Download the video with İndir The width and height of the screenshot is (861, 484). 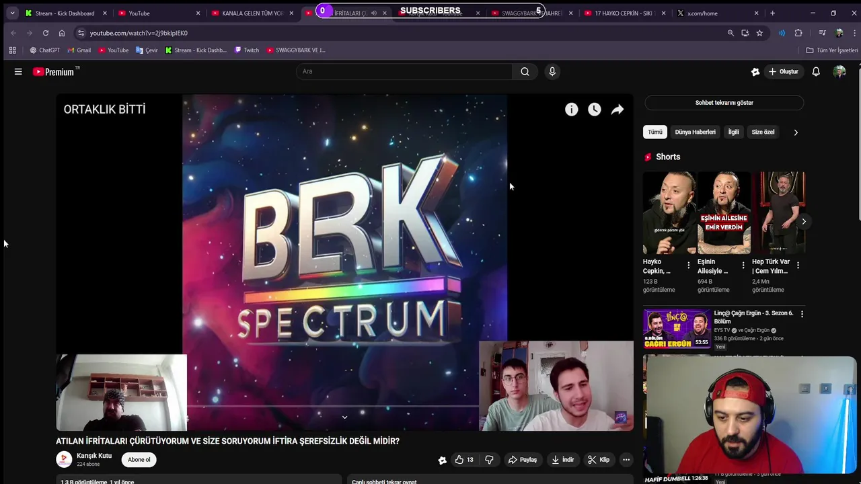pos(562,460)
